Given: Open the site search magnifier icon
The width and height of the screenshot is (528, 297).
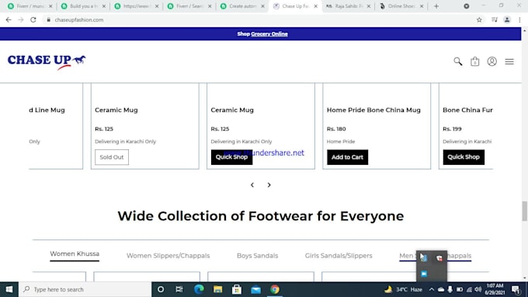Looking at the screenshot, I should (x=457, y=61).
